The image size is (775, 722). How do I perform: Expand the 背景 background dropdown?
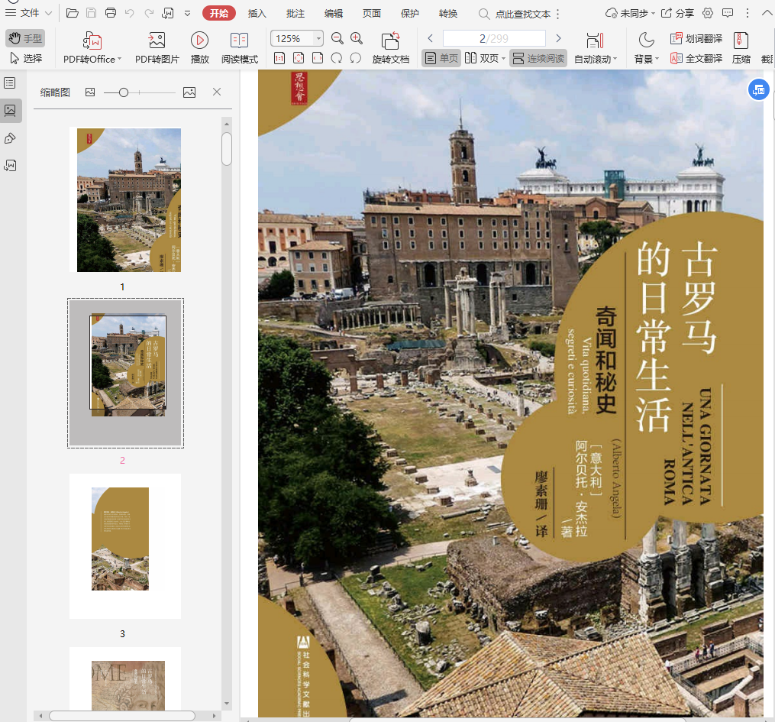pos(646,59)
